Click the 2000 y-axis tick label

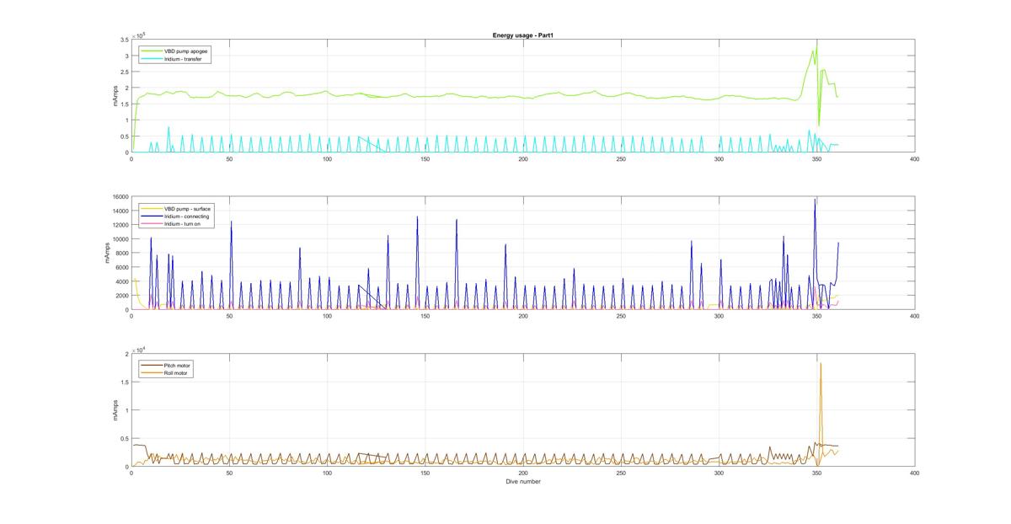121,296
